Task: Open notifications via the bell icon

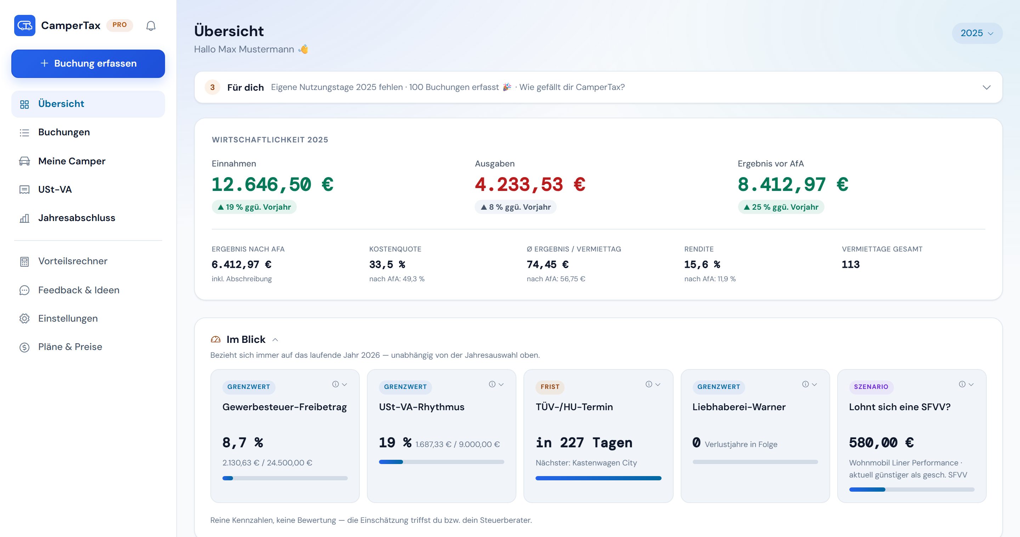Action: pos(151,26)
